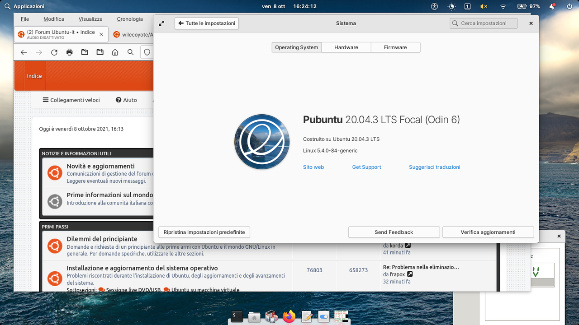Click Ripristina impostazioni predefinite
This screenshot has width=579, height=325.
click(204, 232)
